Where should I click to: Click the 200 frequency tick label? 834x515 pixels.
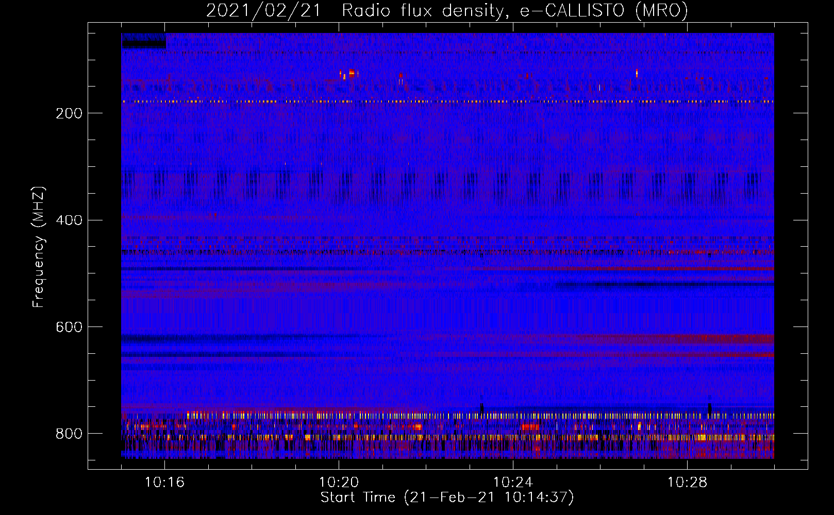point(69,113)
